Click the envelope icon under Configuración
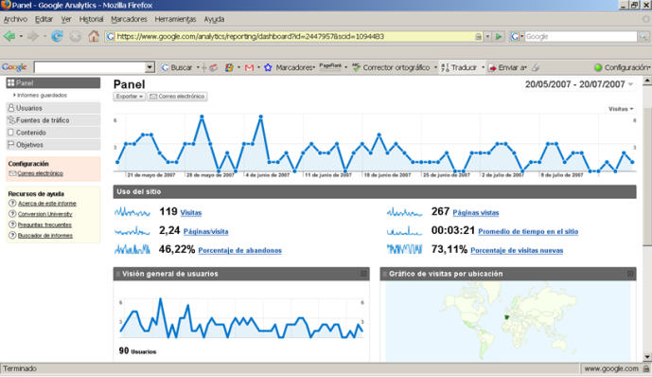The width and height of the screenshot is (652, 377). [12, 173]
